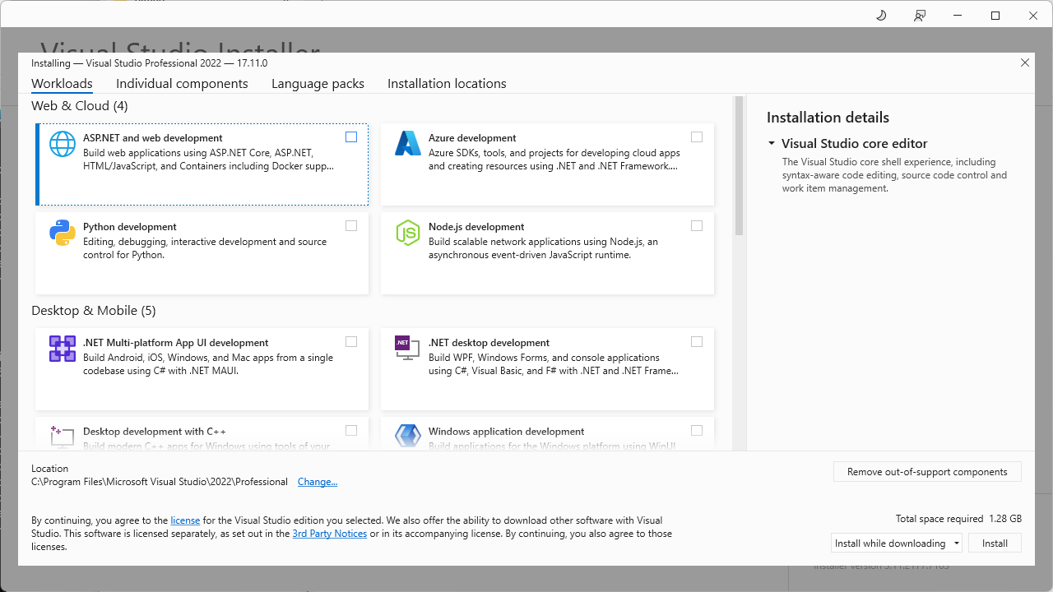Select the Azure development workload title
Image resolution: width=1053 pixels, height=592 pixels.
(x=472, y=138)
